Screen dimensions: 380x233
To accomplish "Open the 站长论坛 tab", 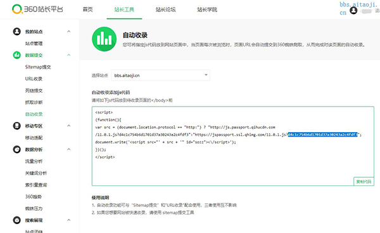I will coord(165,10).
